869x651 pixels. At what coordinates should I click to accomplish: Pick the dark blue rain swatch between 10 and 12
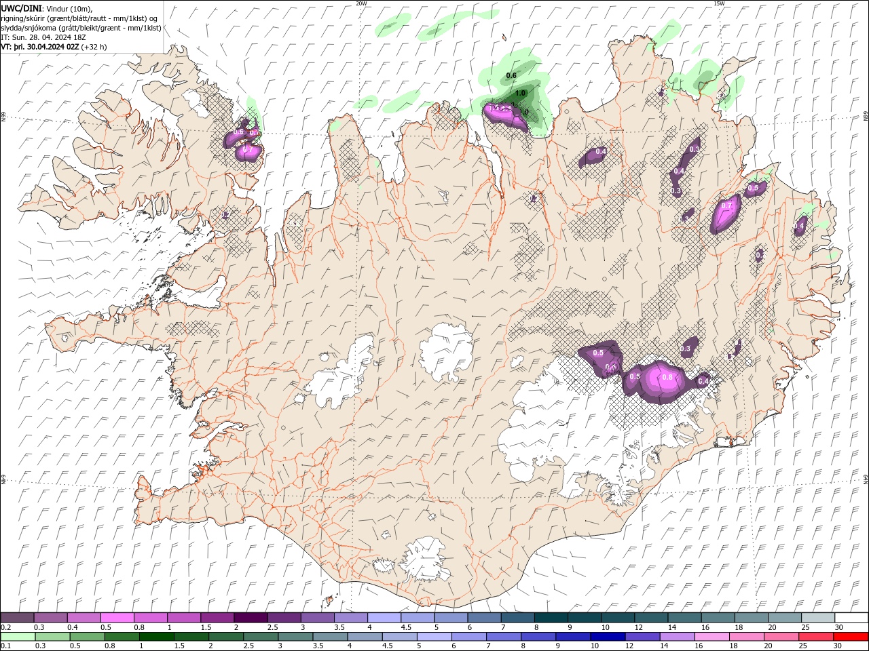(608, 637)
